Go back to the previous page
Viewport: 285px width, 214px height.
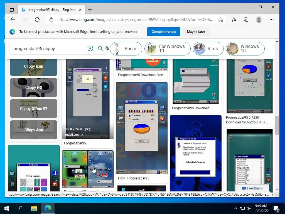click(13, 20)
